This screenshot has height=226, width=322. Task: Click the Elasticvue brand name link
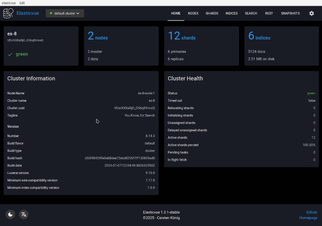28,13
